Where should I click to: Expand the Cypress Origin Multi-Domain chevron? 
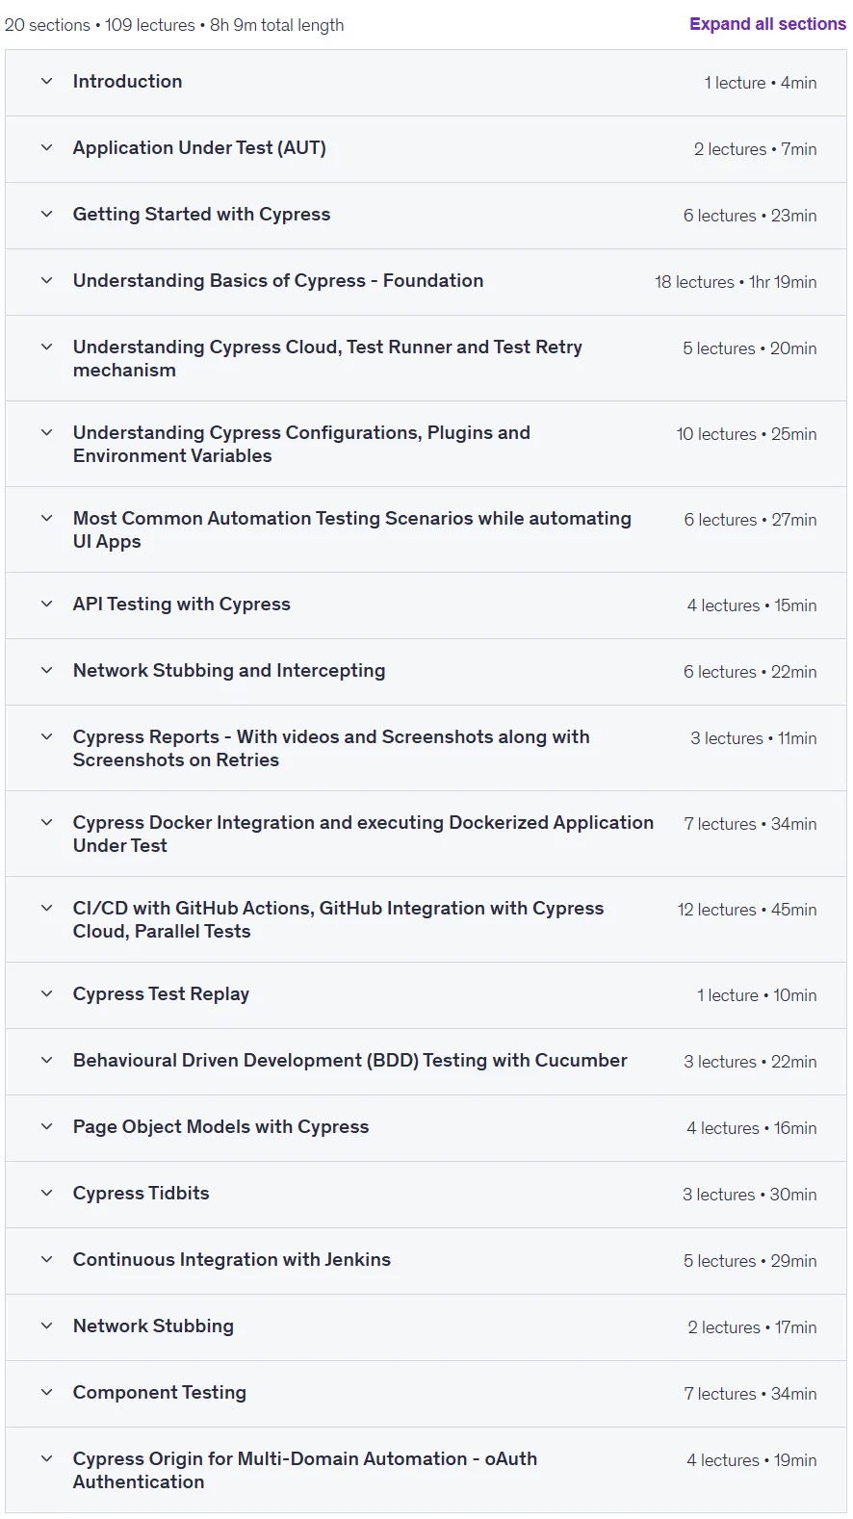tap(46, 1459)
